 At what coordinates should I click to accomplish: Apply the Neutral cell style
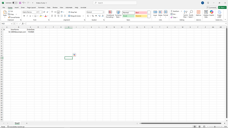coord(141,16)
